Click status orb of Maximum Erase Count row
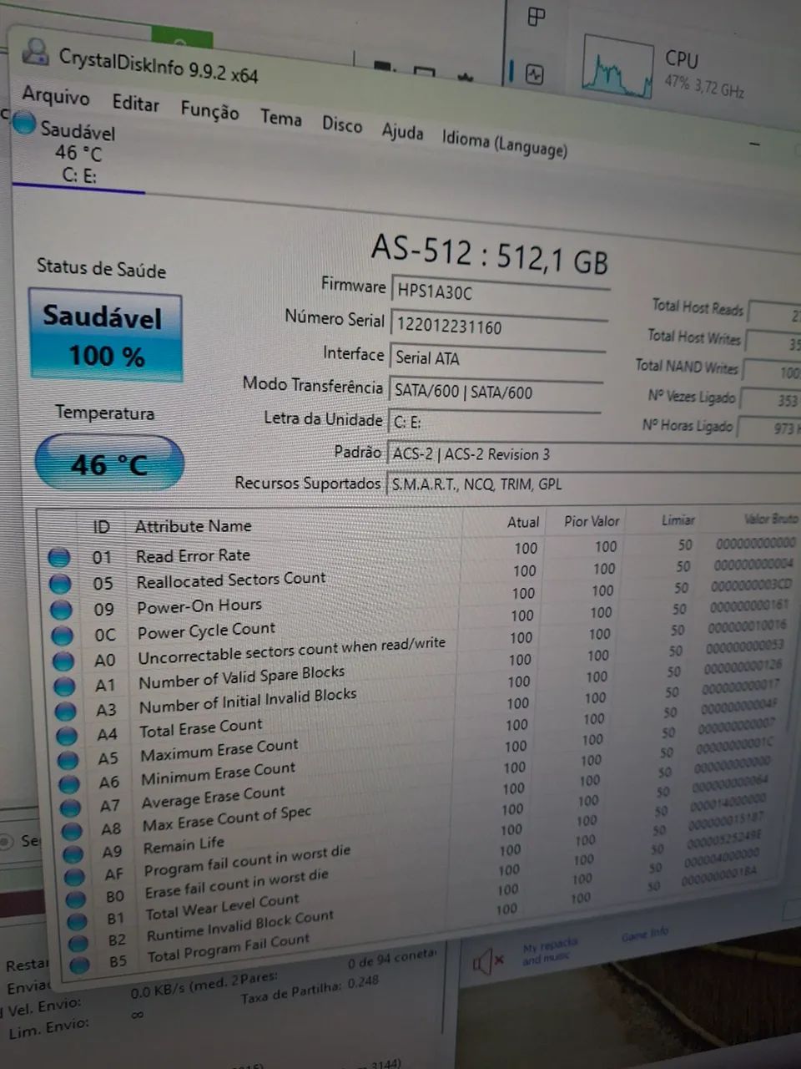 click(x=68, y=760)
